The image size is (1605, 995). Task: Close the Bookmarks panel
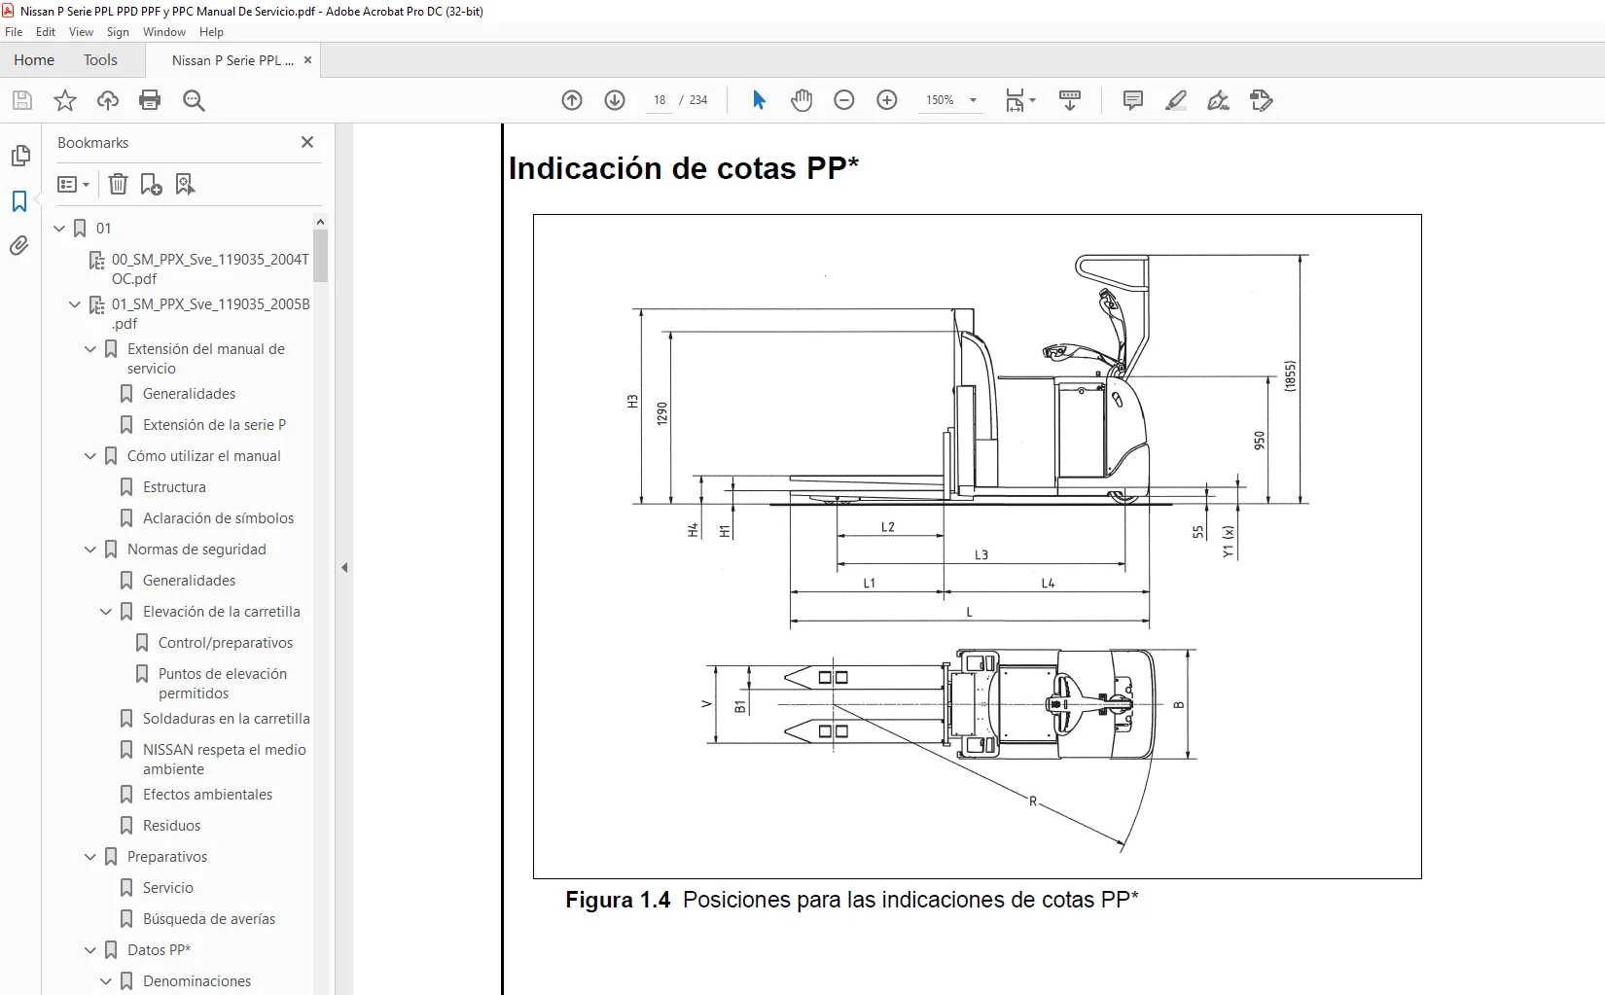(x=307, y=142)
